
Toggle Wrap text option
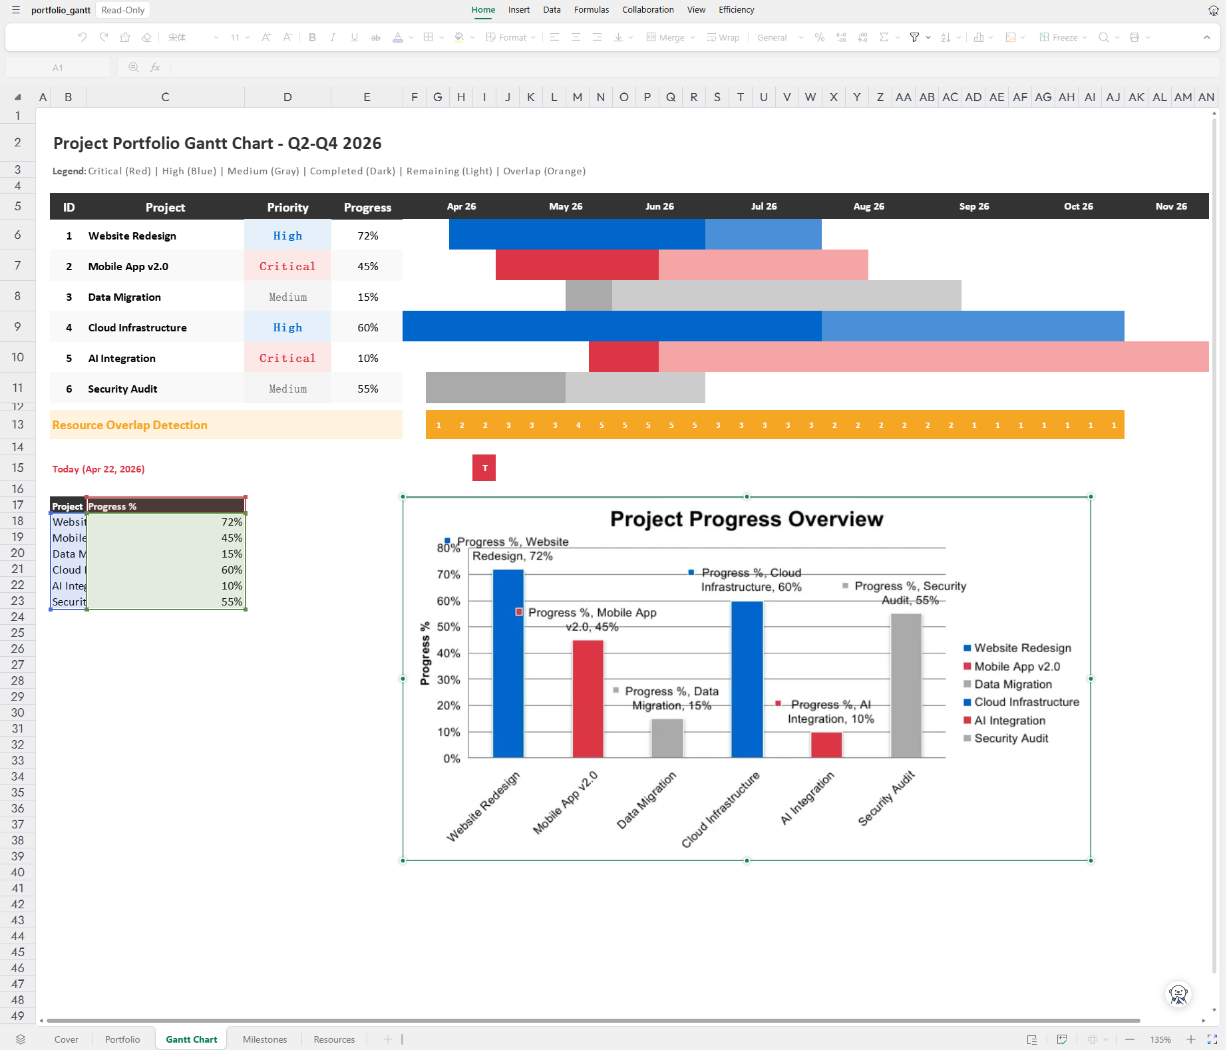pos(723,37)
